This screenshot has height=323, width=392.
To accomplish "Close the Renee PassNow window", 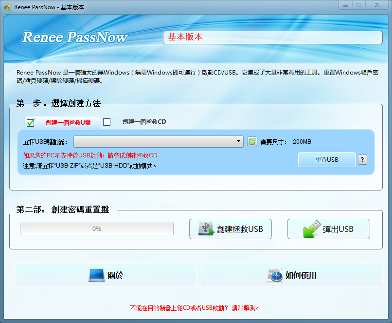I will (x=377, y=5).
